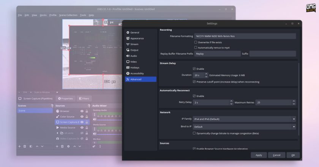Pop out OBS Sources dock icon
The width and height of the screenshot is (319, 167).
point(89,106)
